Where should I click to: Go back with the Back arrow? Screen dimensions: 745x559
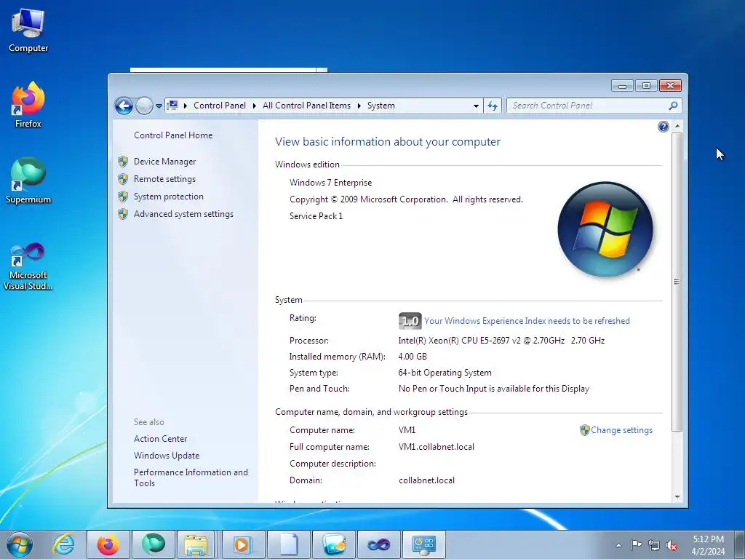[x=124, y=106]
